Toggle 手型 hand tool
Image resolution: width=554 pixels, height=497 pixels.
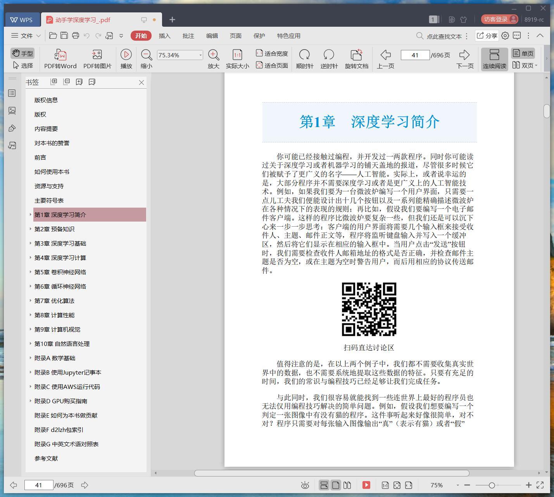22,53
